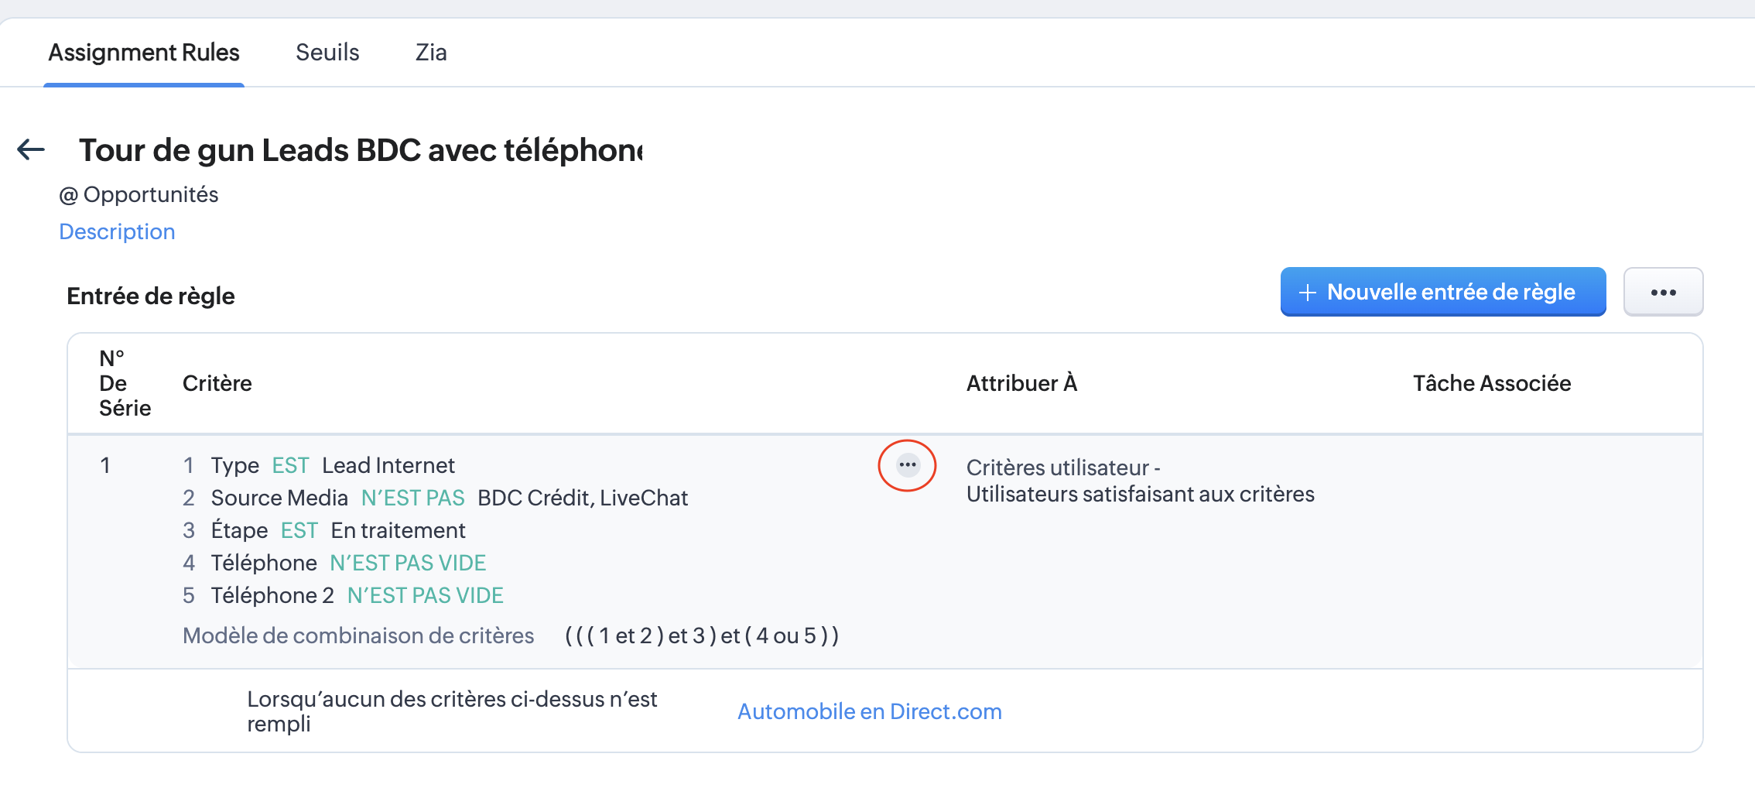Screen dimensions: 1755x805
Task: Click the plus icon on Nouvelle entrée de règle
Action: coord(1308,293)
